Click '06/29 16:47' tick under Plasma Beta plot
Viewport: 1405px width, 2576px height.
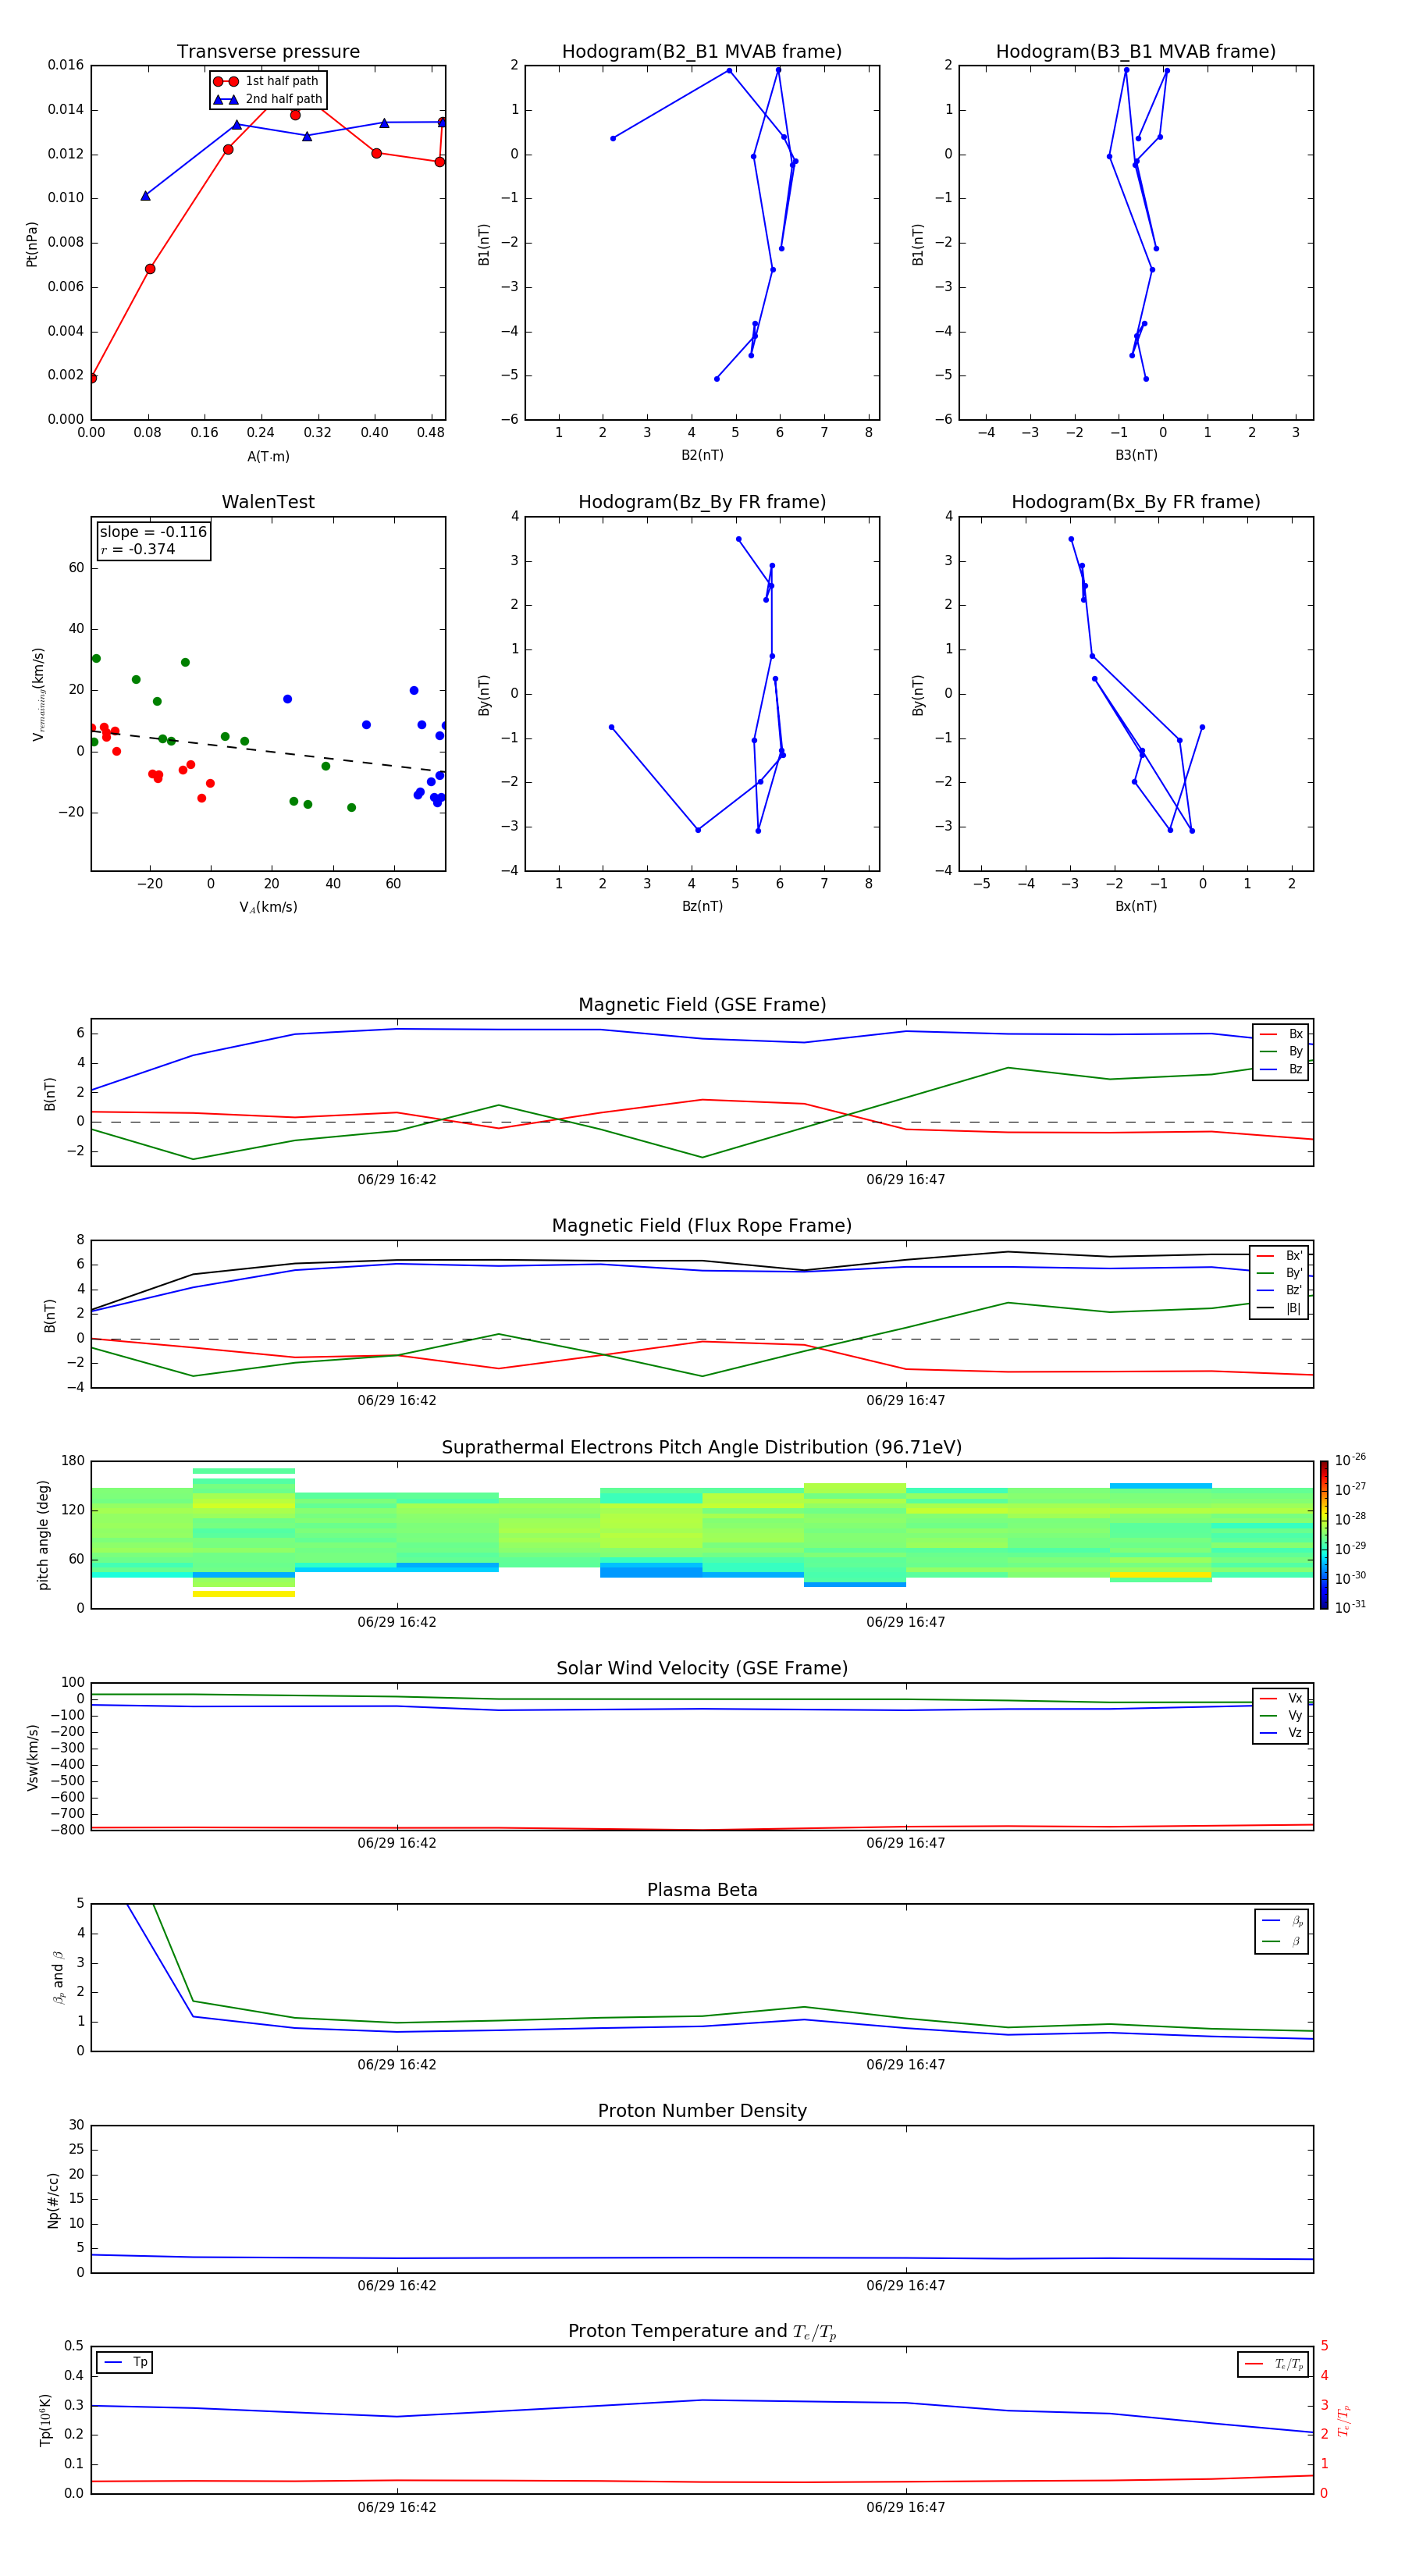[x=906, y=2064]
